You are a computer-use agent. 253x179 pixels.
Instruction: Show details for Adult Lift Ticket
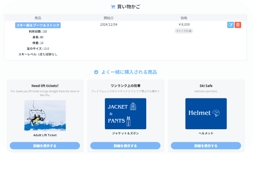(x=45, y=146)
